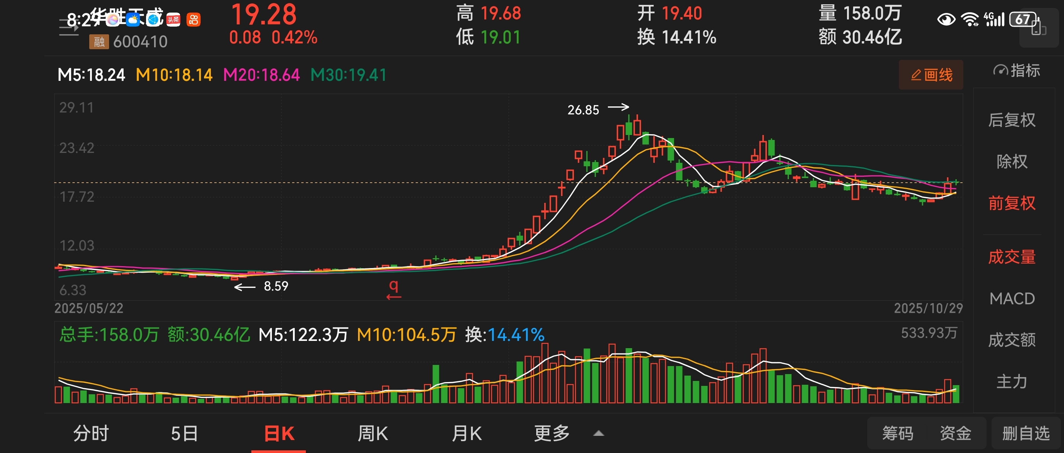Viewport: 1064px width, 453px height.
Task: Tap the 主力 main force indicator
Action: [x=1011, y=382]
